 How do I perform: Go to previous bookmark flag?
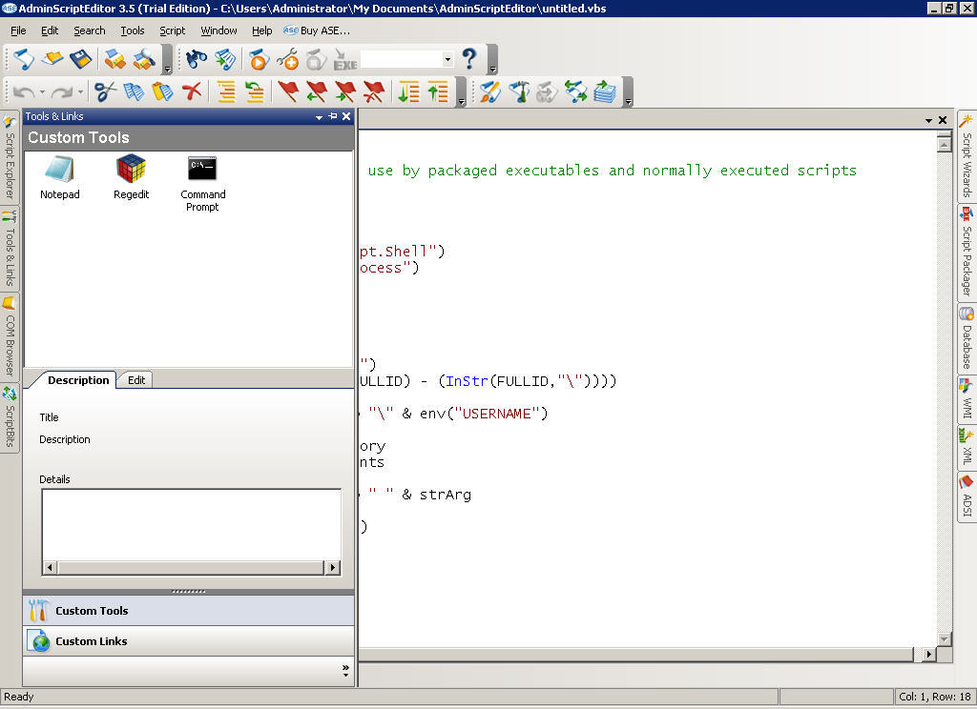pyautogui.click(x=317, y=92)
